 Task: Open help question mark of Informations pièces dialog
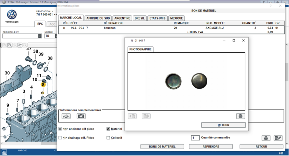click(271, 6)
